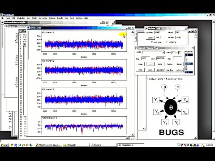Screen dimensions: 215x161
Task: Open the File menu
Action: 2,18
